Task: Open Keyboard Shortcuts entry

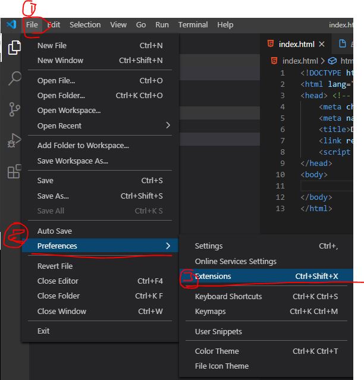Action: tap(266, 296)
